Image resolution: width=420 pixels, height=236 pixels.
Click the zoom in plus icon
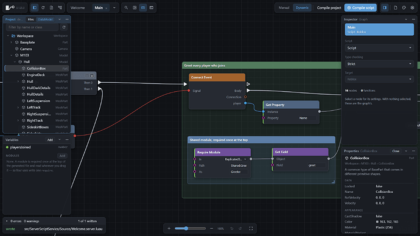pyautogui.click(x=169, y=229)
